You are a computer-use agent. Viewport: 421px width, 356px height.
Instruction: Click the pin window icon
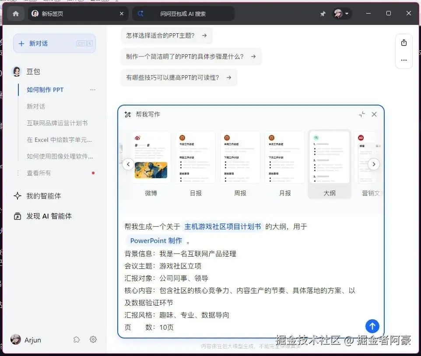tap(323, 14)
